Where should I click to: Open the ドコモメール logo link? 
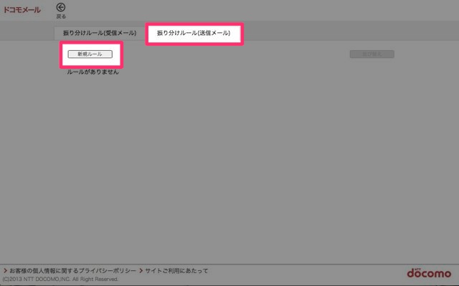coord(22,10)
